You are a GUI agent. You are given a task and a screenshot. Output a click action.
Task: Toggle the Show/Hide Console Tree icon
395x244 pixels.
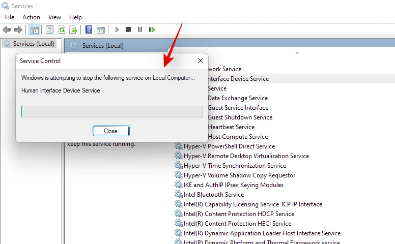(x=35, y=29)
